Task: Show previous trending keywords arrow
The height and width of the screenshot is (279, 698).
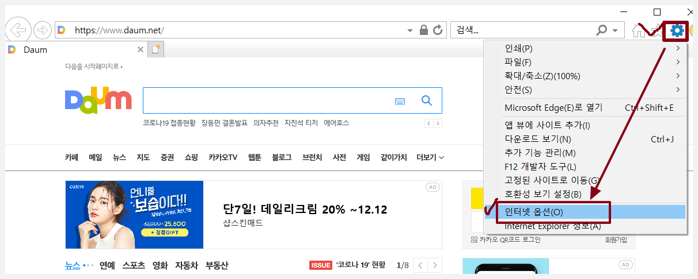Action: [429, 123]
